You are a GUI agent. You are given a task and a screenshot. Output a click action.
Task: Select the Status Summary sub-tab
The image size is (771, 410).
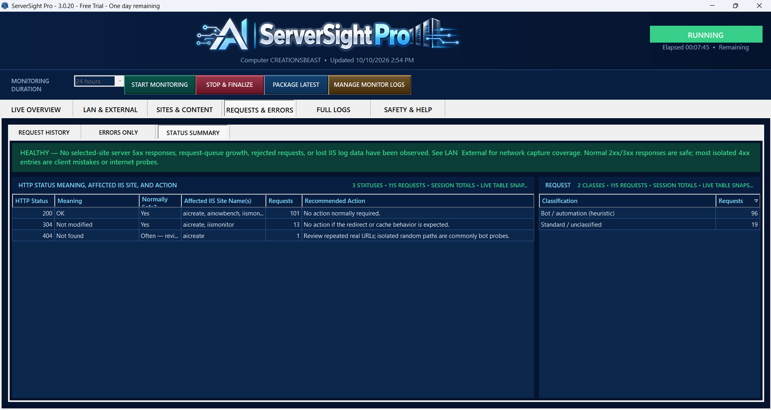coord(193,132)
